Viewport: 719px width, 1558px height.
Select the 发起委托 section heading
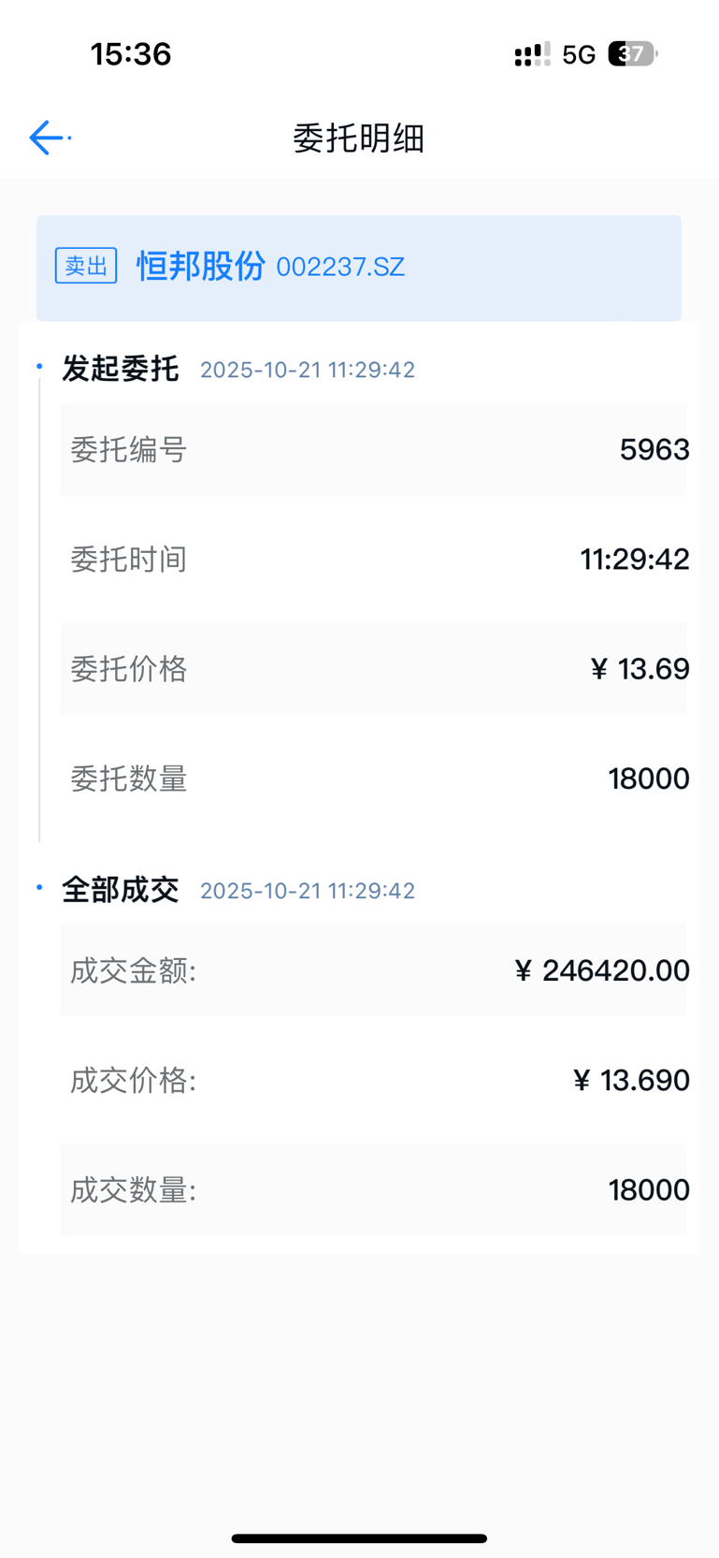point(121,369)
